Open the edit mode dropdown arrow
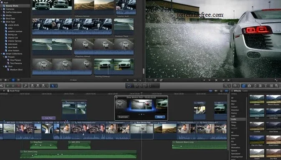This screenshot has width=281, height=160. (x=47, y=86)
